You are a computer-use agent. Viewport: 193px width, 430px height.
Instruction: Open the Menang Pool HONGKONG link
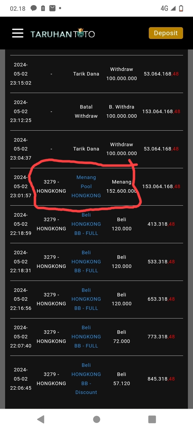(x=86, y=187)
